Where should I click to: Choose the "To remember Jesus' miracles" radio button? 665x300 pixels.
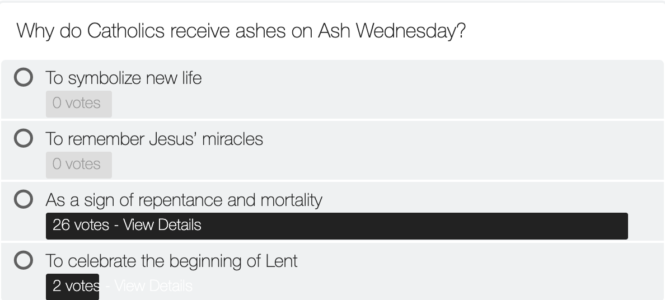pyautogui.click(x=24, y=138)
